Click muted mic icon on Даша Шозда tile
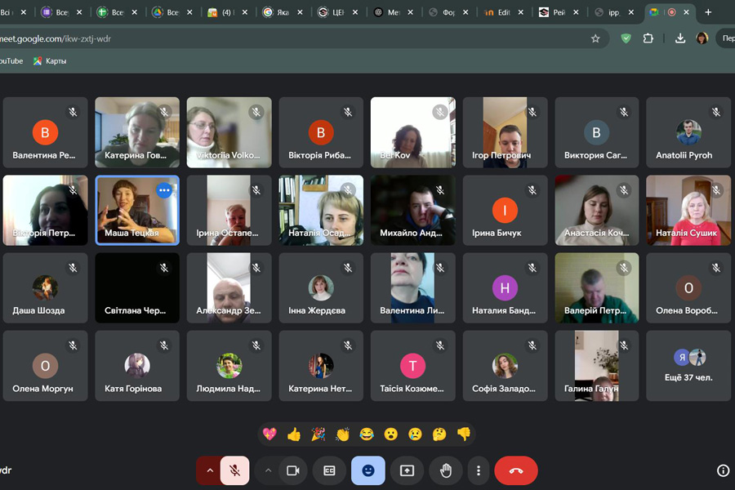The width and height of the screenshot is (735, 490). click(73, 268)
